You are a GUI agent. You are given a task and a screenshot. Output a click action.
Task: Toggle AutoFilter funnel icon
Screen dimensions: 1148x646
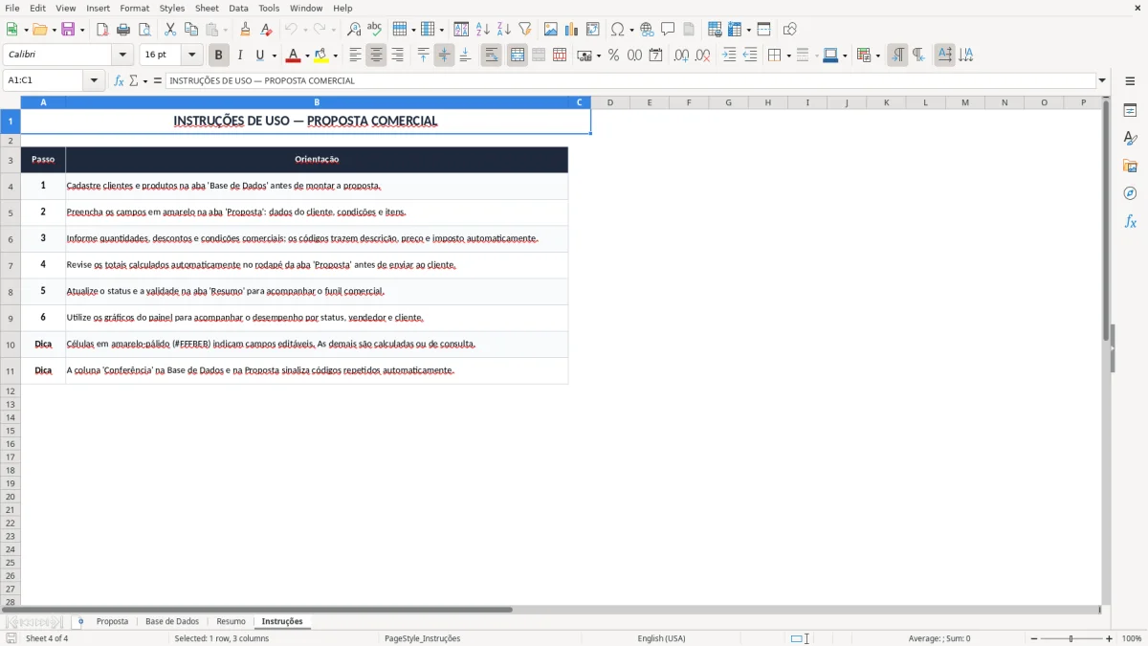525,30
